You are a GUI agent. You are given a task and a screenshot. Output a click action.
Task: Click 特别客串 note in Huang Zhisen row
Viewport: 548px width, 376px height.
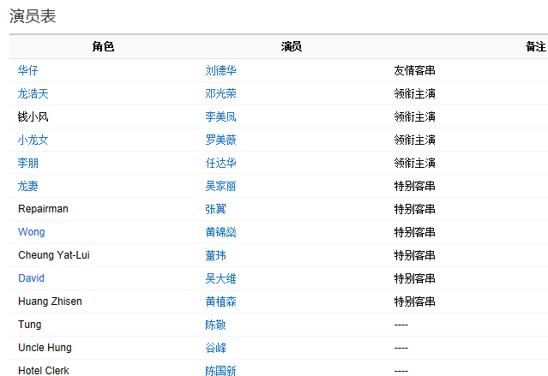point(414,301)
